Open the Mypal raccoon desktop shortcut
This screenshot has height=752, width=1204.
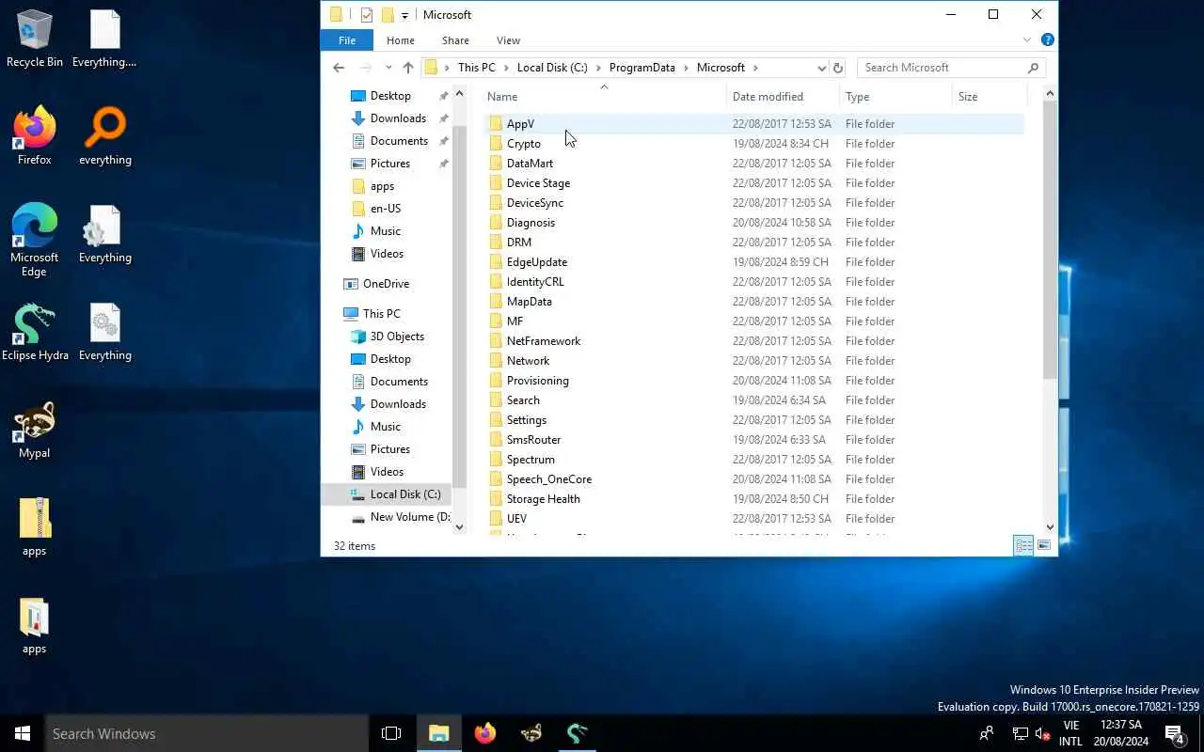(x=35, y=431)
